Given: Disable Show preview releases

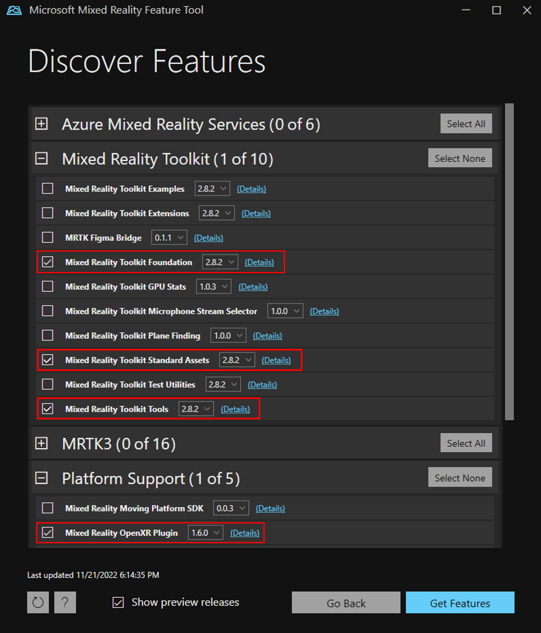Looking at the screenshot, I should (118, 602).
